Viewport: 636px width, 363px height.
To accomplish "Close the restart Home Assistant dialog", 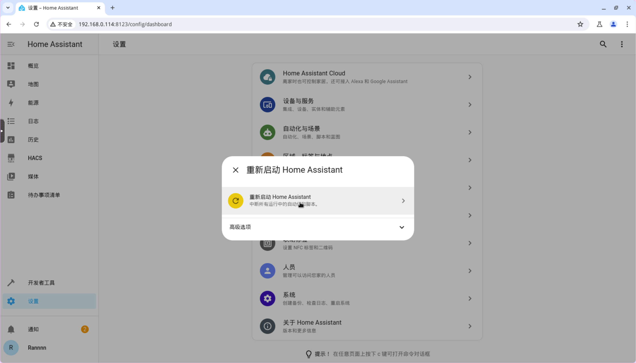I will (235, 170).
